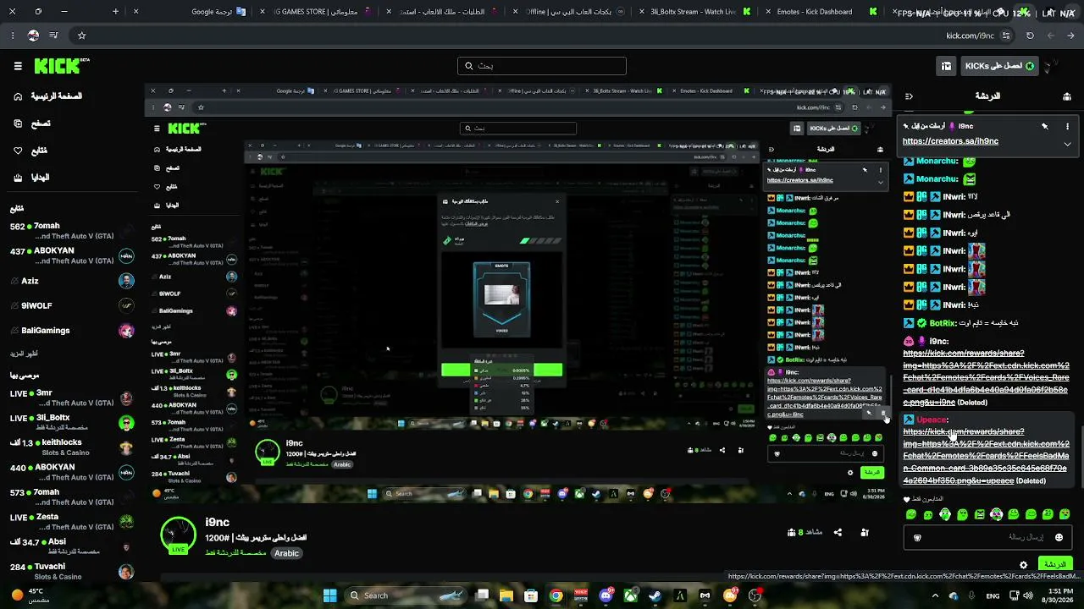Select the offline channel Aziz
The image size is (1084, 609).
[72, 281]
